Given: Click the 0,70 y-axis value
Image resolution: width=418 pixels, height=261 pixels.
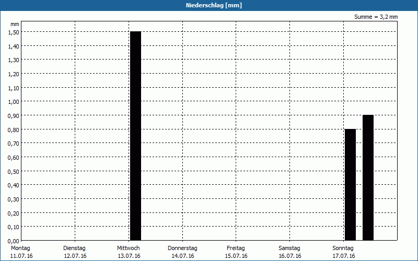Looking at the screenshot, I should [x=14, y=144].
